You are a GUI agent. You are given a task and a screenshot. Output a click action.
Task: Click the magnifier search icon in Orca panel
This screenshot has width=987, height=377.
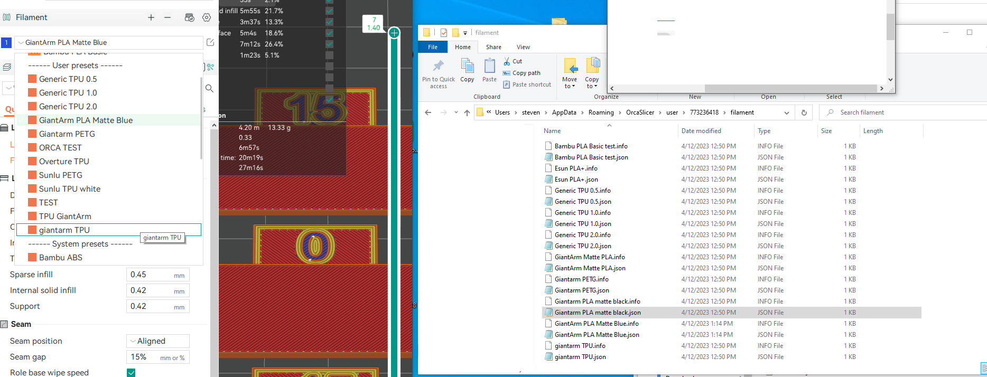[x=209, y=88]
